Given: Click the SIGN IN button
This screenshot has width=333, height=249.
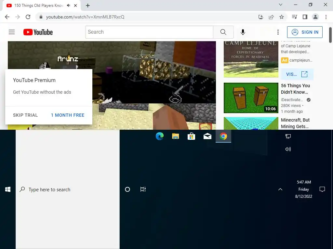Looking at the screenshot, I should pos(304,32).
